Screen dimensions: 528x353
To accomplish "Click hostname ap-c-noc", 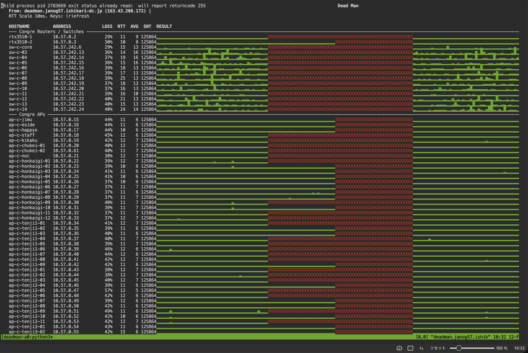I will pyautogui.click(x=19, y=156).
